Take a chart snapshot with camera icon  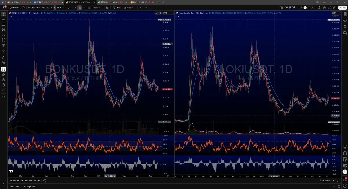[x=335, y=8]
